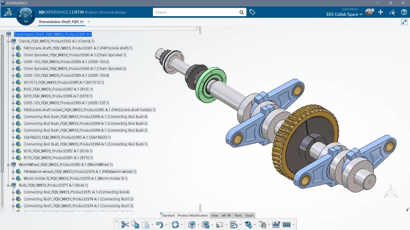This screenshot has width=410, height=230.
Task: Select R125_FQV_WK39_Product2987 tree item
Action: (58, 89)
